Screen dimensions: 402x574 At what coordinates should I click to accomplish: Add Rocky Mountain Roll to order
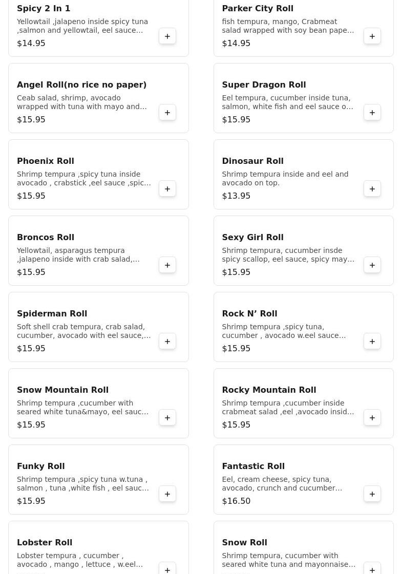(372, 418)
